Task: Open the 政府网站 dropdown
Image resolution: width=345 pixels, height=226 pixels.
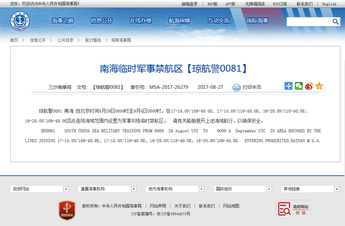Action: (x=40, y=189)
